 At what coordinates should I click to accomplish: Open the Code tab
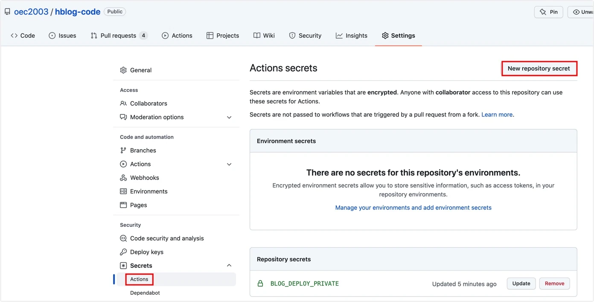23,35
